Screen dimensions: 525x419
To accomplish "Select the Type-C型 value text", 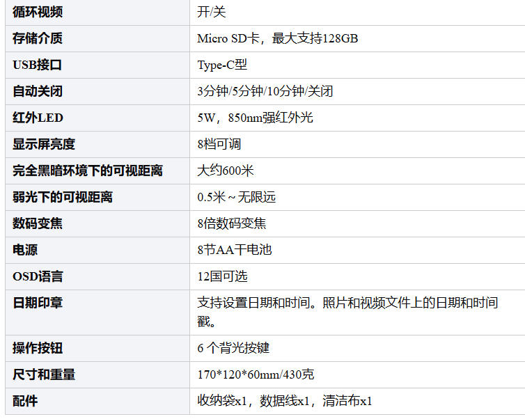I will pyautogui.click(x=222, y=65).
